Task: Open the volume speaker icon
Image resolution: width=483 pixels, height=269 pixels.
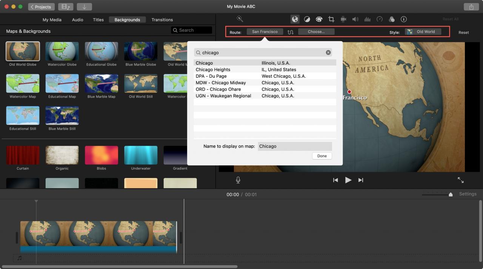Action: (355, 19)
